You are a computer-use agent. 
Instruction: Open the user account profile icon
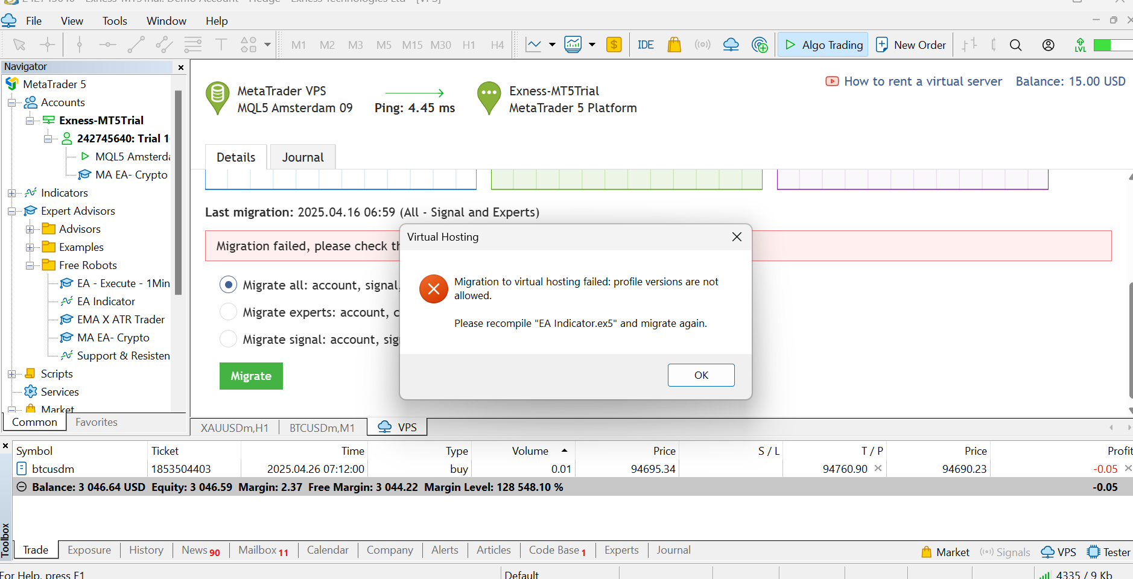point(1048,45)
